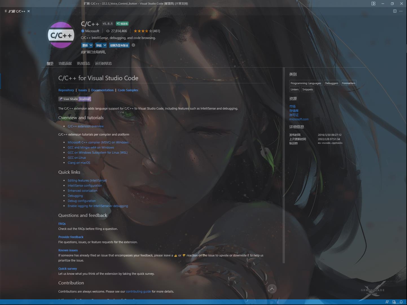This screenshot has height=305, width=407.
Task: Switch to the 细节 tab
Action: tap(50, 64)
